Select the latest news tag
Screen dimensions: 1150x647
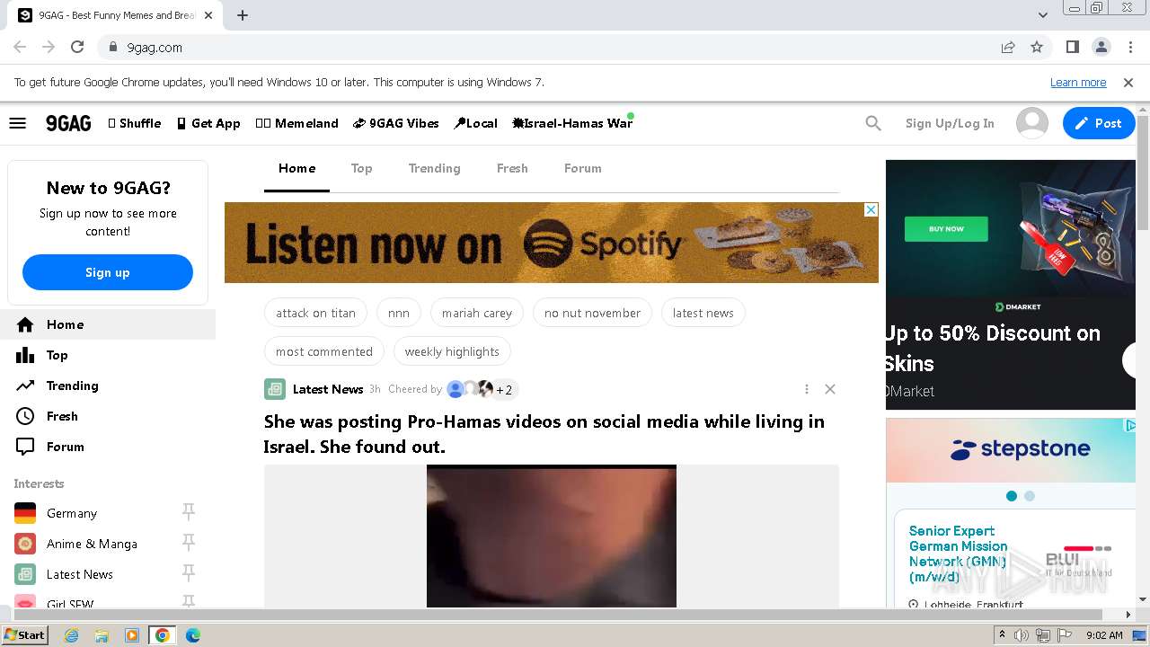pyautogui.click(x=703, y=313)
